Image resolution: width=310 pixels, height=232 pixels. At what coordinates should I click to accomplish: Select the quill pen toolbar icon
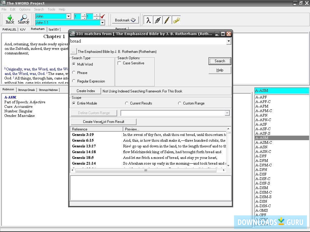pyautogui.click(x=167, y=20)
